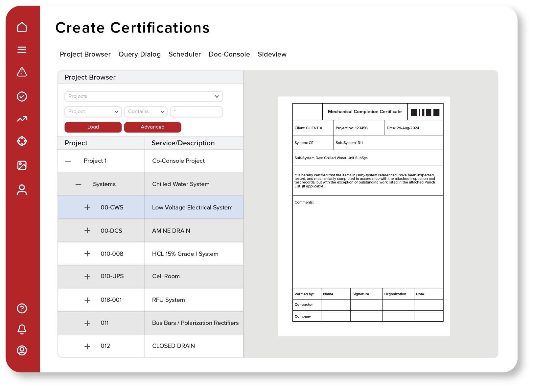Switch to the Query Dialog tab

[x=140, y=54]
